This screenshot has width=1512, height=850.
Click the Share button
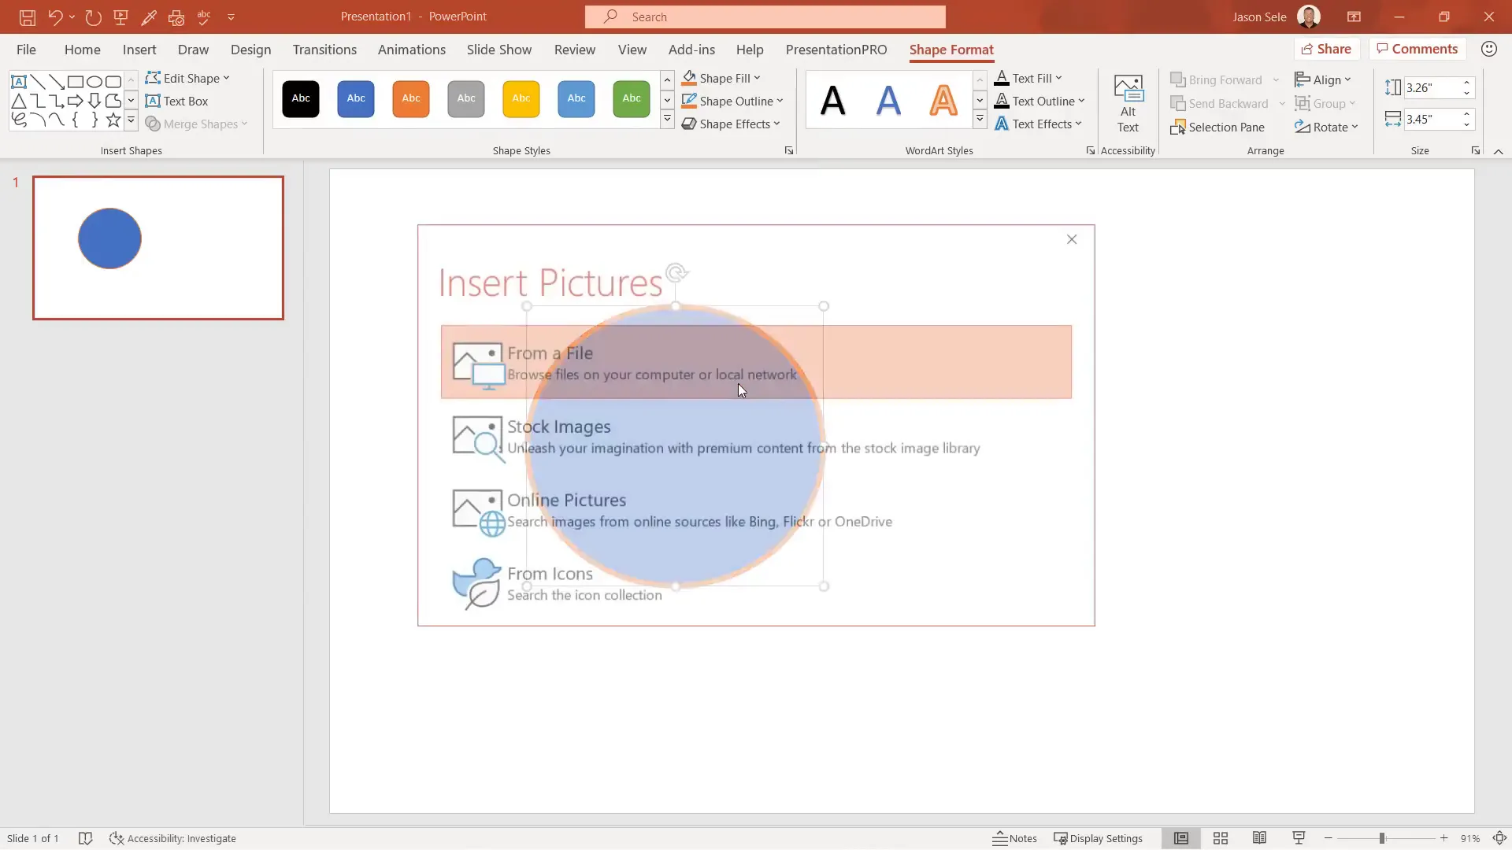(1326, 49)
